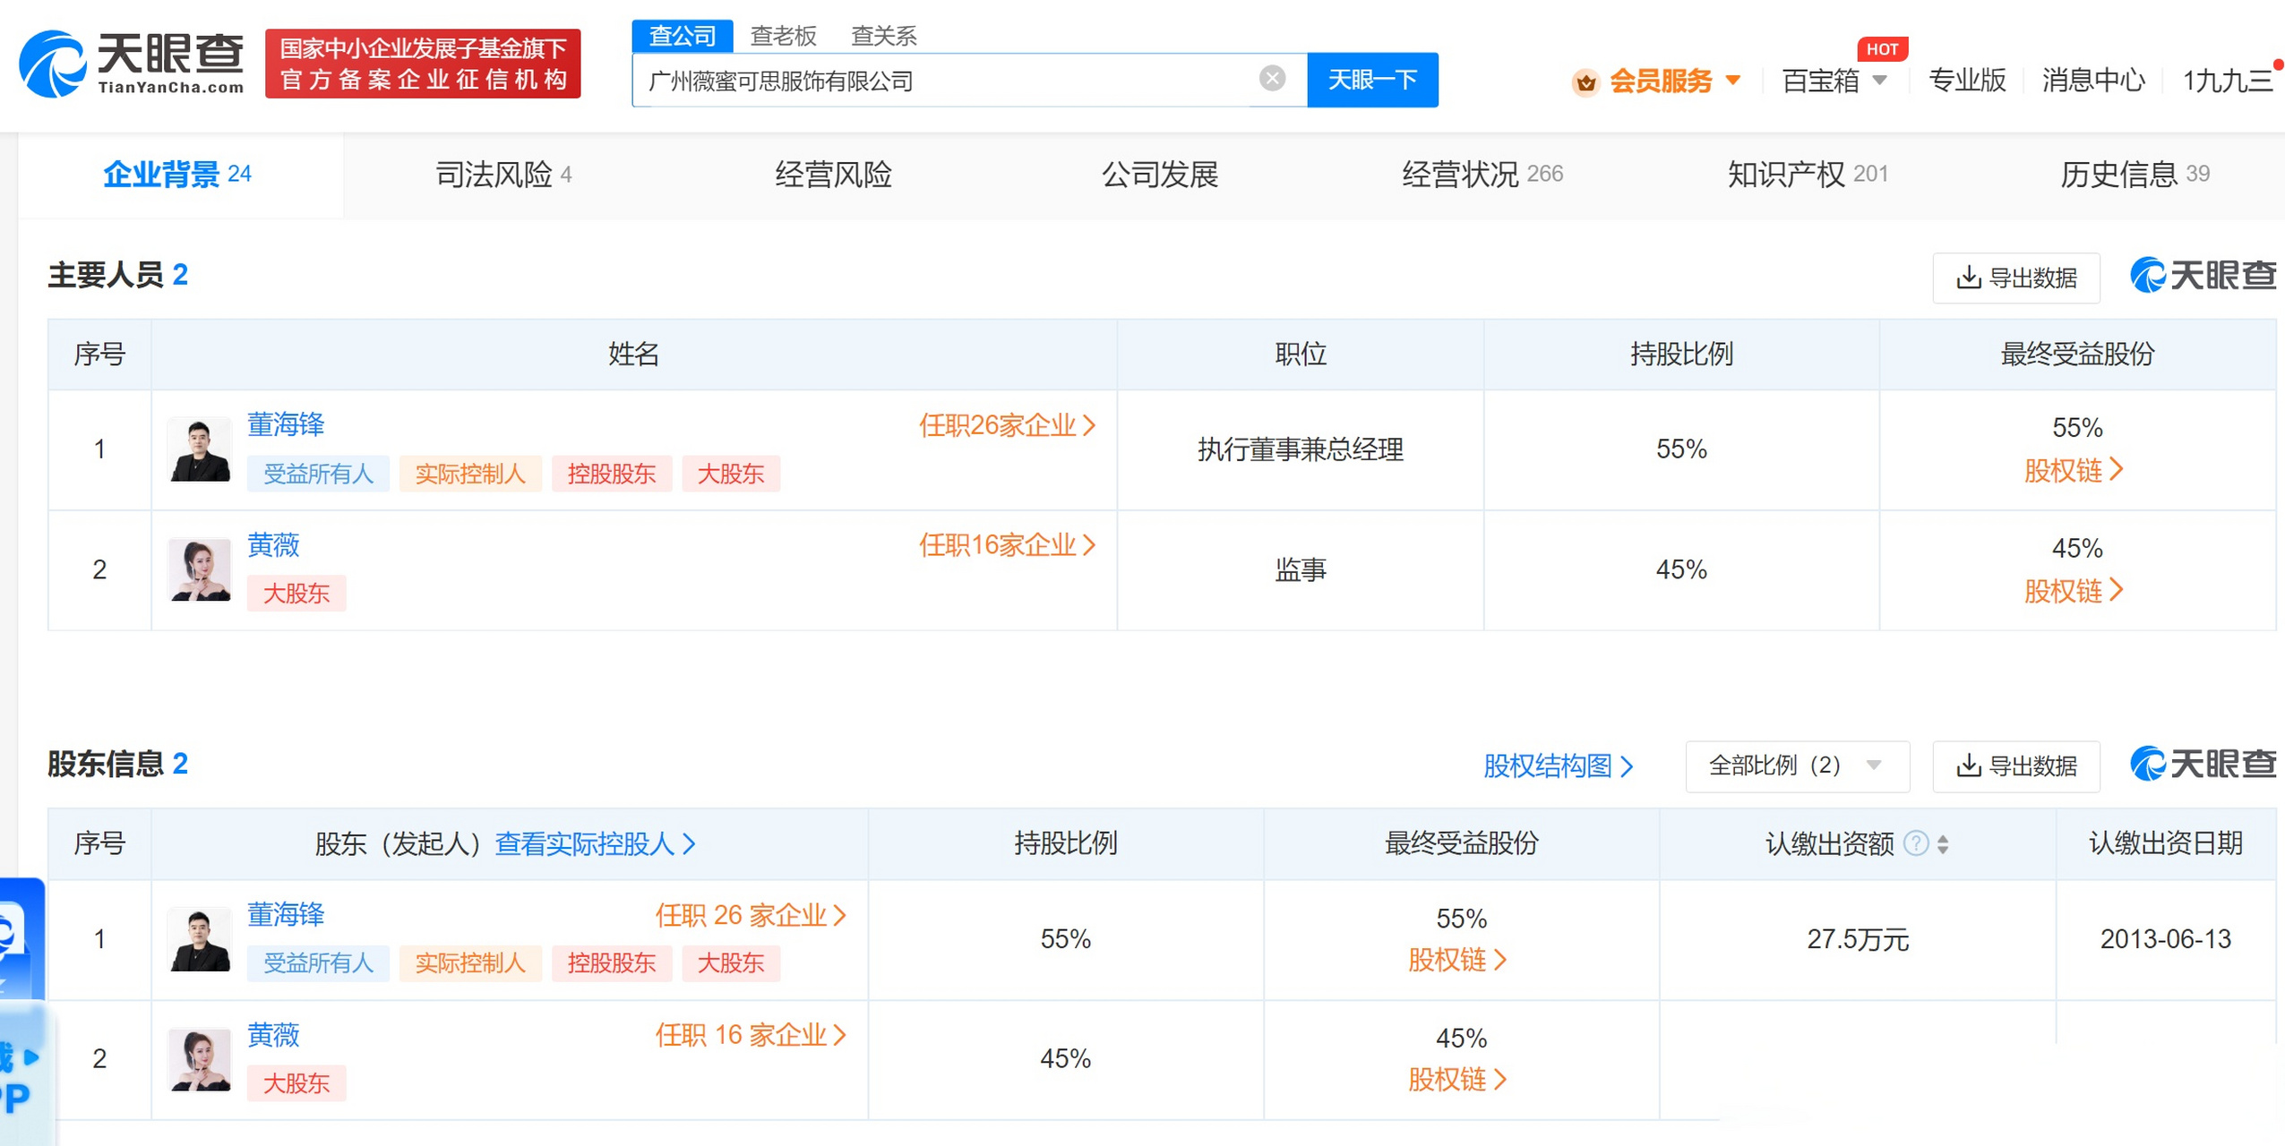2285x1146 pixels.
Task: Click the 天眼一下 search button
Action: point(1372,80)
